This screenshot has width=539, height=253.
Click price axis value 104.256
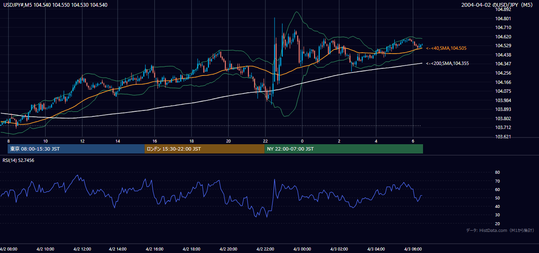[x=503, y=73]
